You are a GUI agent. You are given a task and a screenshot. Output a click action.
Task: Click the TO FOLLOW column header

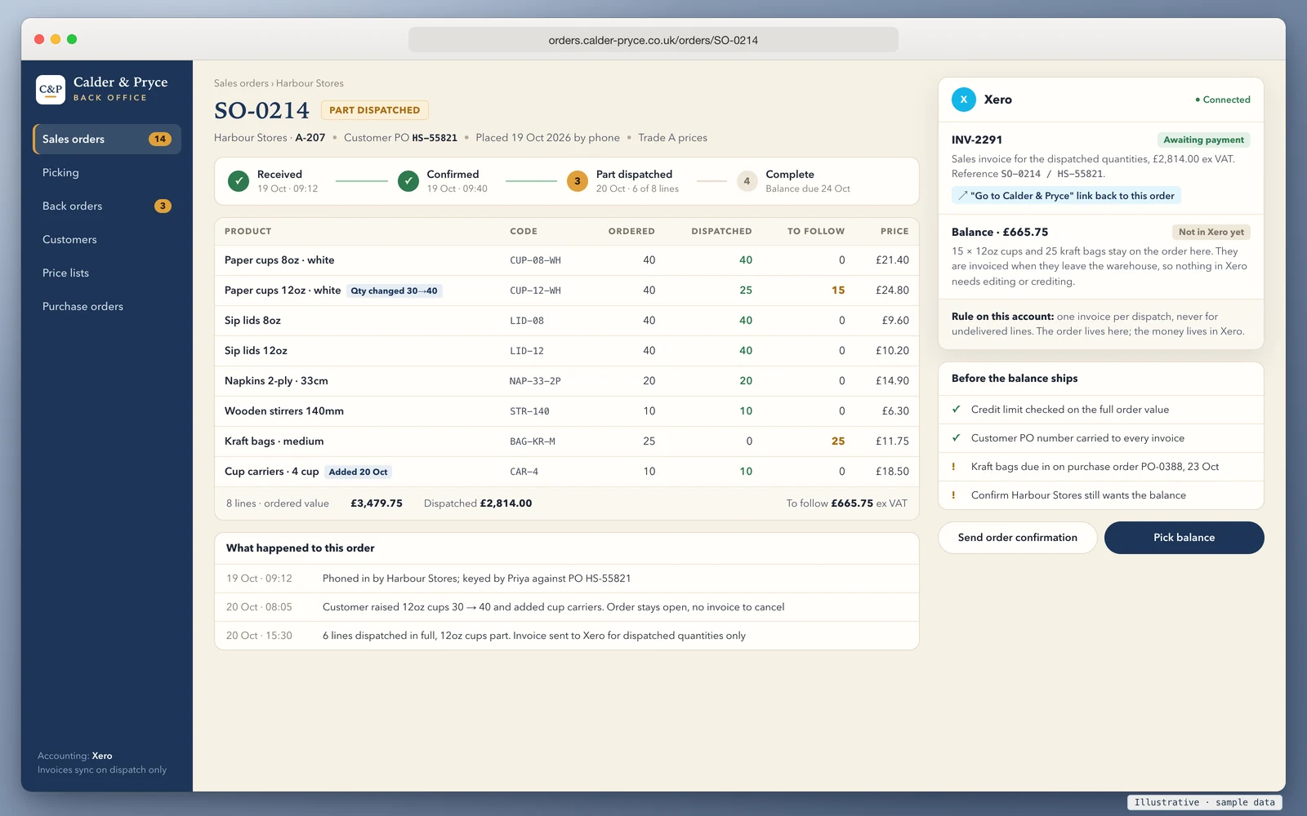coord(816,232)
